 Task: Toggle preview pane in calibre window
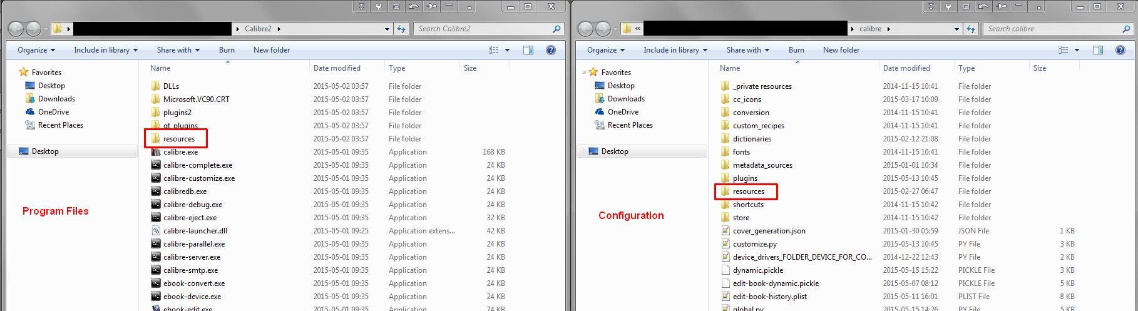click(x=1097, y=50)
